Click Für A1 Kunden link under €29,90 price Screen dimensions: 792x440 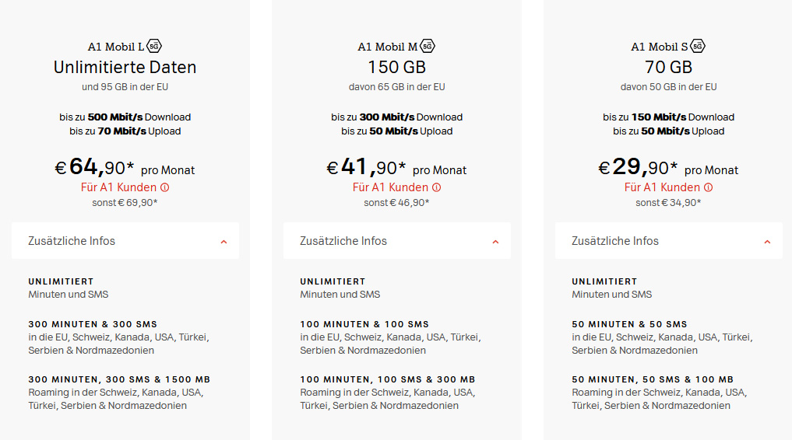pyautogui.click(x=662, y=187)
